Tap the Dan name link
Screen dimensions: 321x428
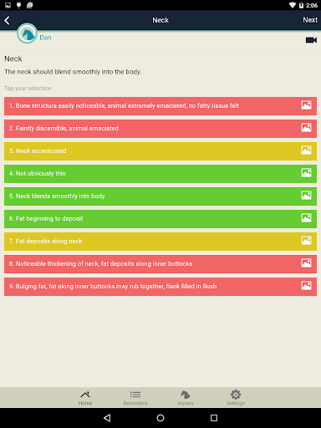coord(45,38)
